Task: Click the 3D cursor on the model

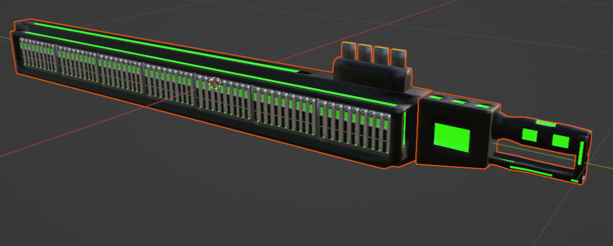Action: [215, 83]
